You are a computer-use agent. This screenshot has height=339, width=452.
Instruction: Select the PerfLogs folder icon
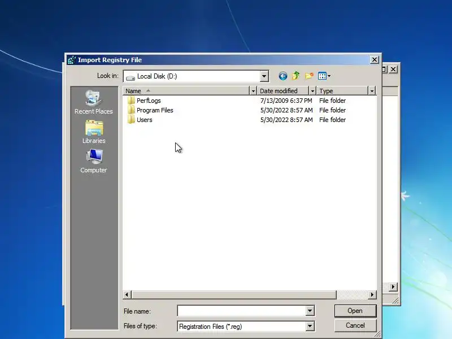coord(131,101)
